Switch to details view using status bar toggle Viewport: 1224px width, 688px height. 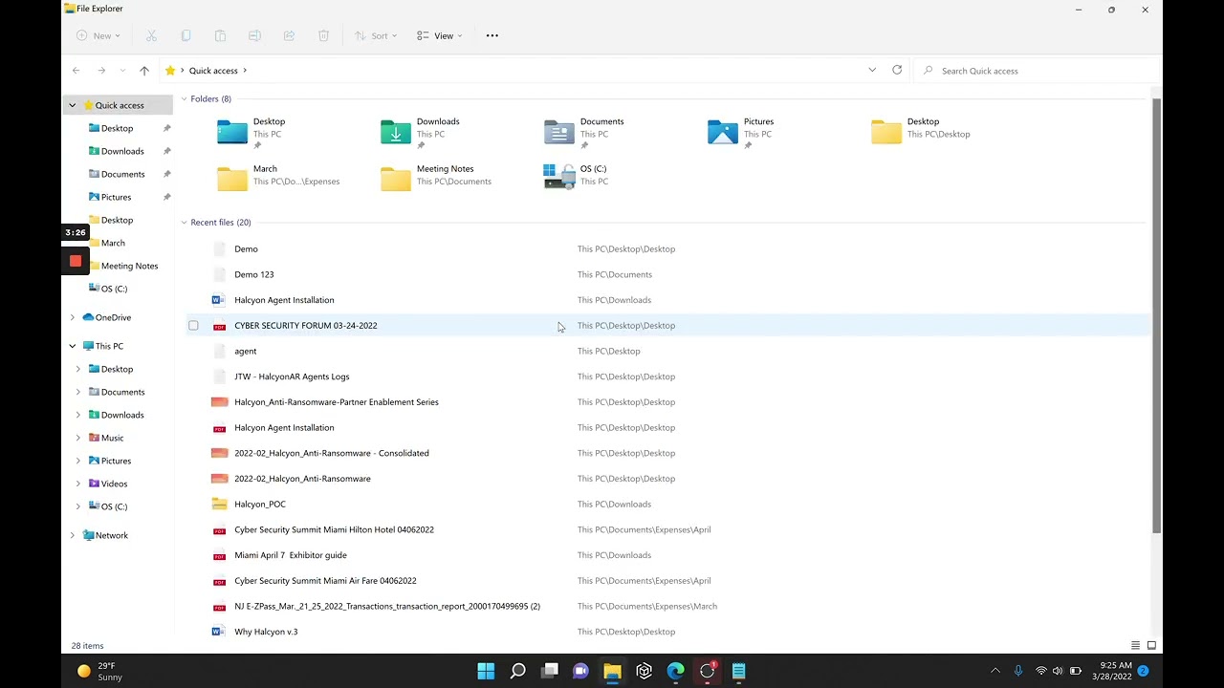point(1135,646)
